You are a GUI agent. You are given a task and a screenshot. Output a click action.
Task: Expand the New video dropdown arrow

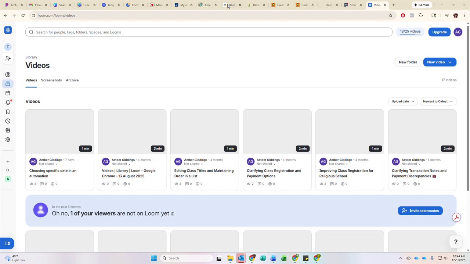(450, 62)
